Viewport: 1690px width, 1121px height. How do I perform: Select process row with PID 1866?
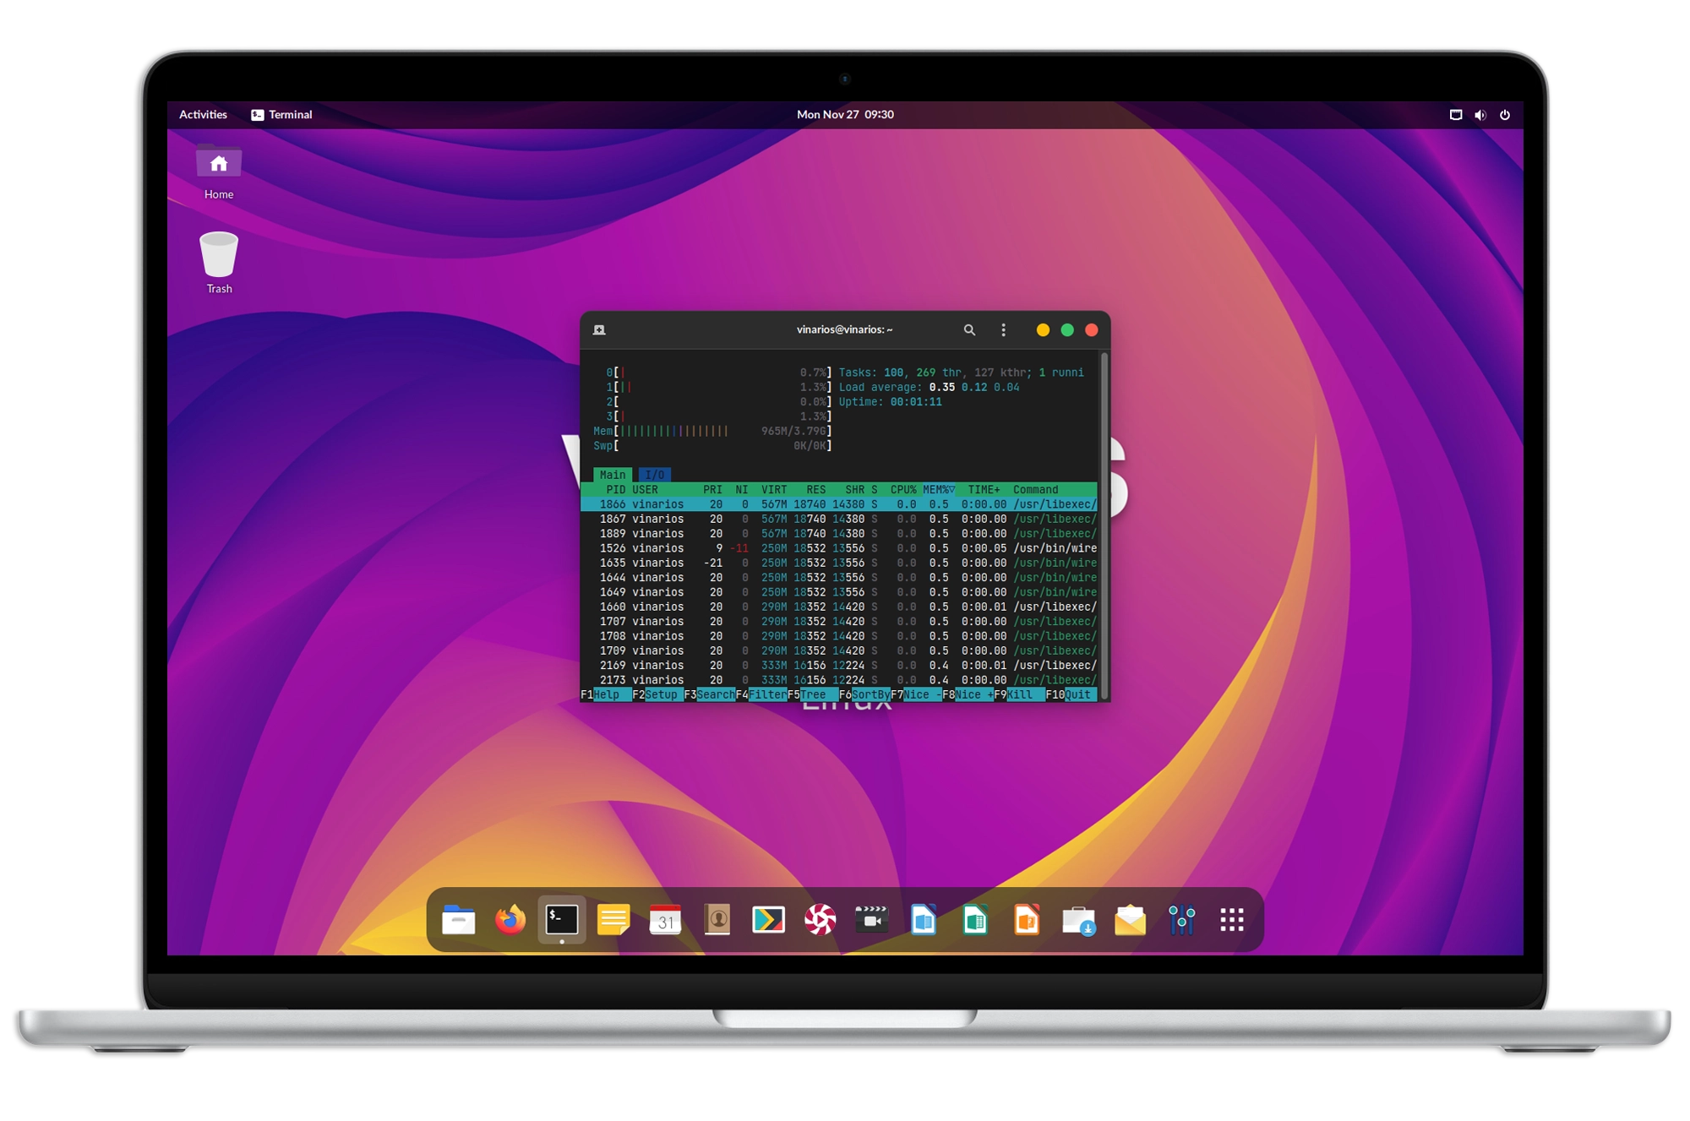839,504
